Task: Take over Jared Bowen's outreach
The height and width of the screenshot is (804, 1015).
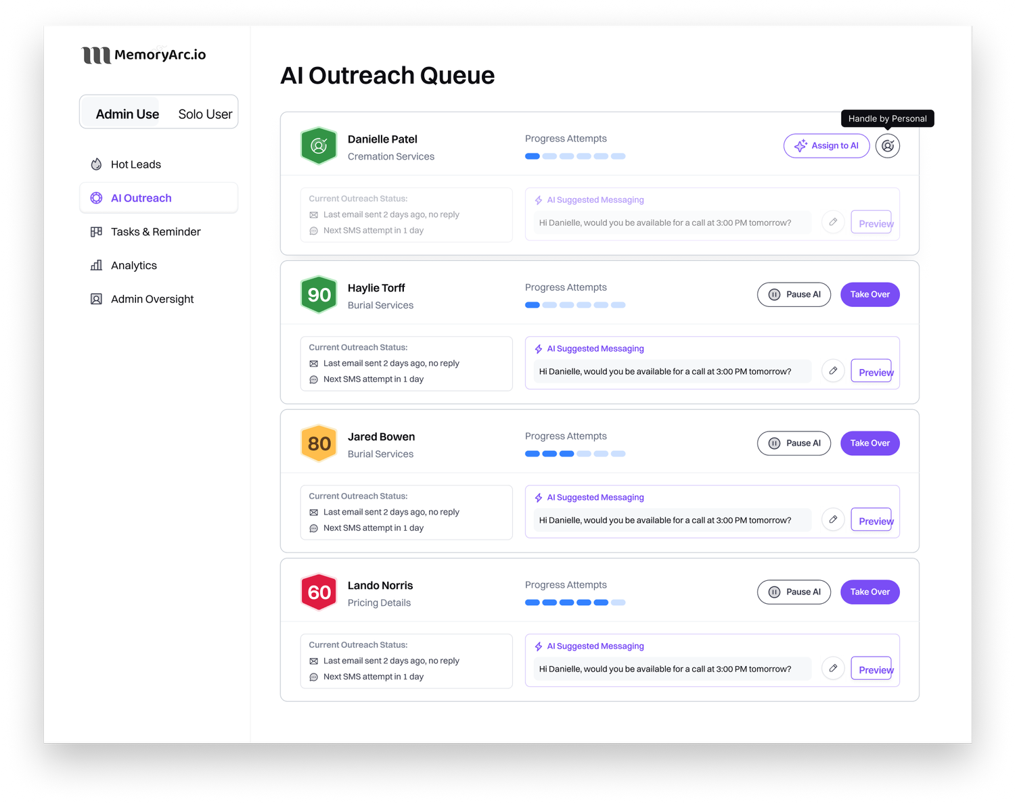Action: point(870,444)
